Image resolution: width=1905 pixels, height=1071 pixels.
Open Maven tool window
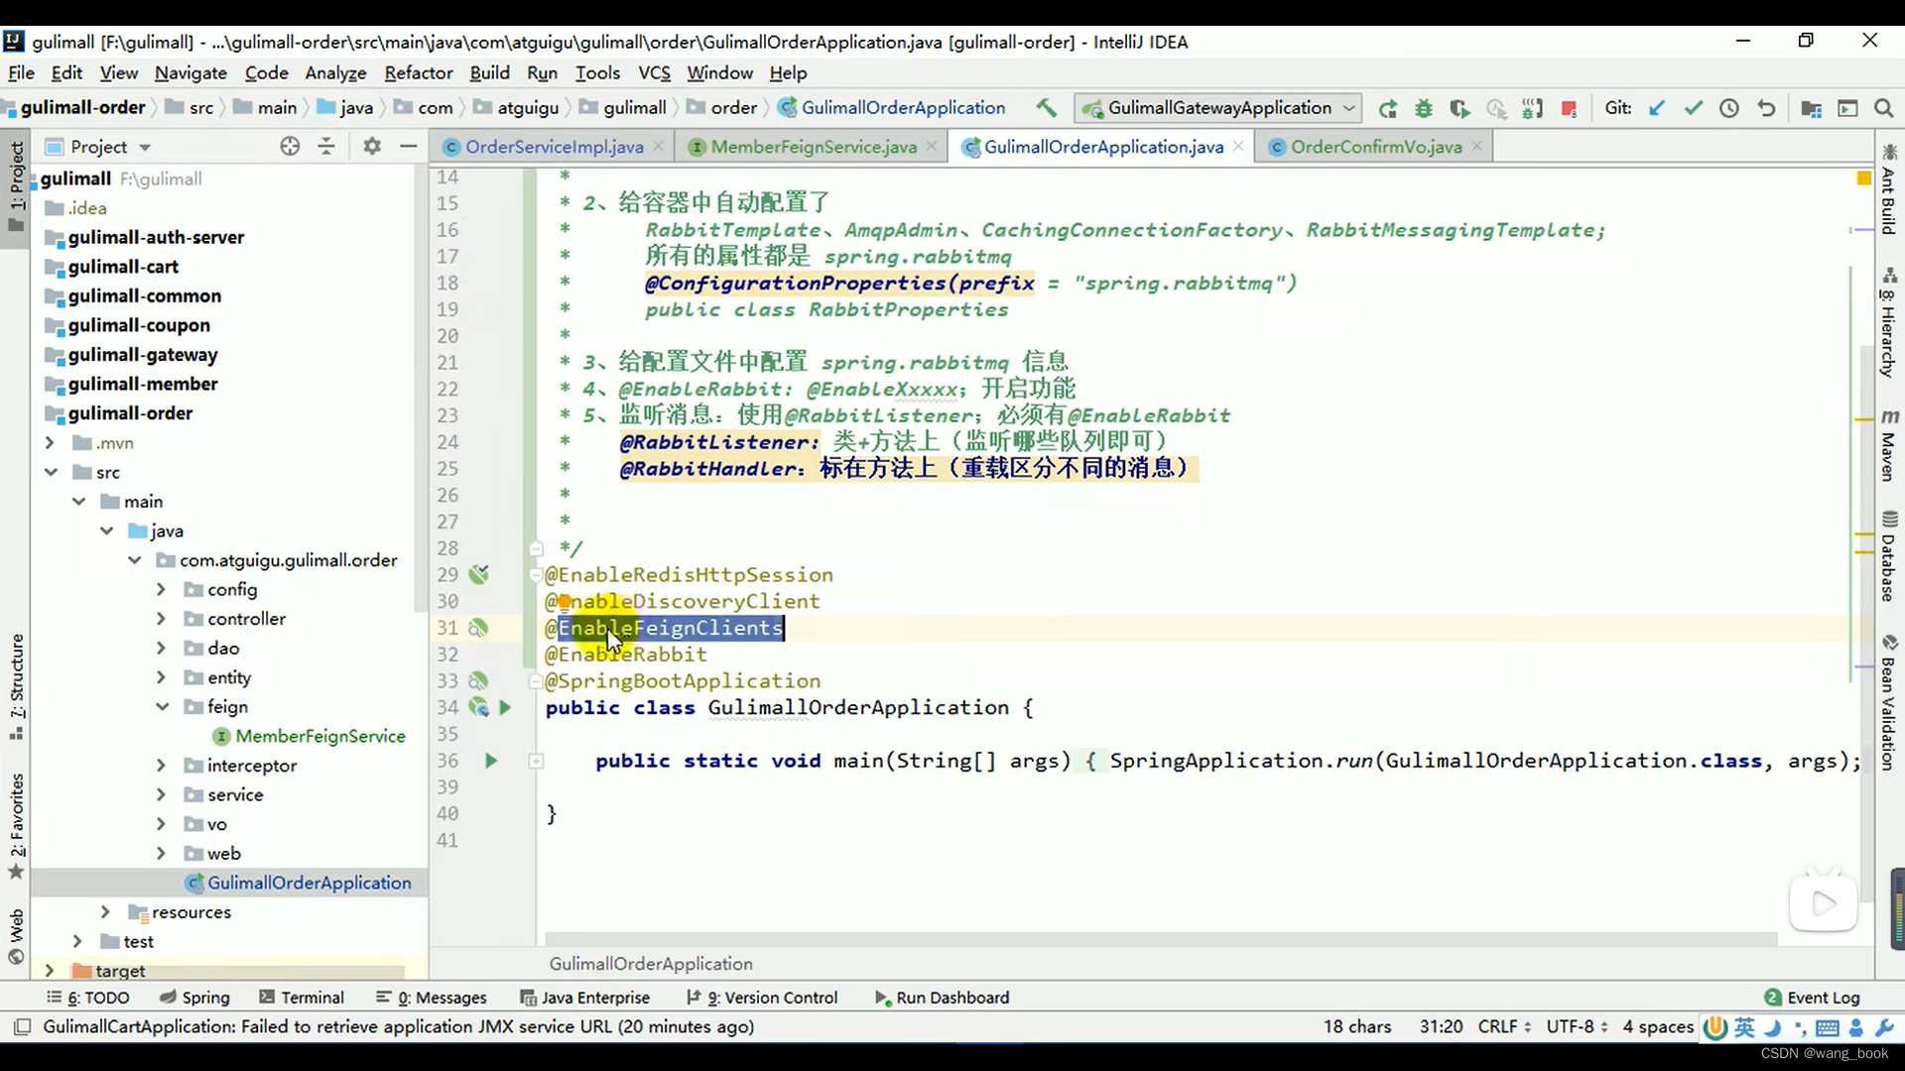[1889, 445]
